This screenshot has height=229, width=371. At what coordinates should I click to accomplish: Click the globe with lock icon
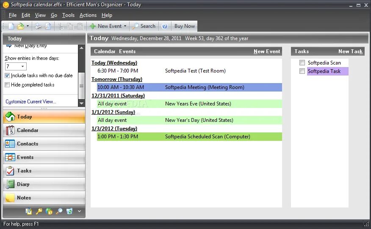49,211
